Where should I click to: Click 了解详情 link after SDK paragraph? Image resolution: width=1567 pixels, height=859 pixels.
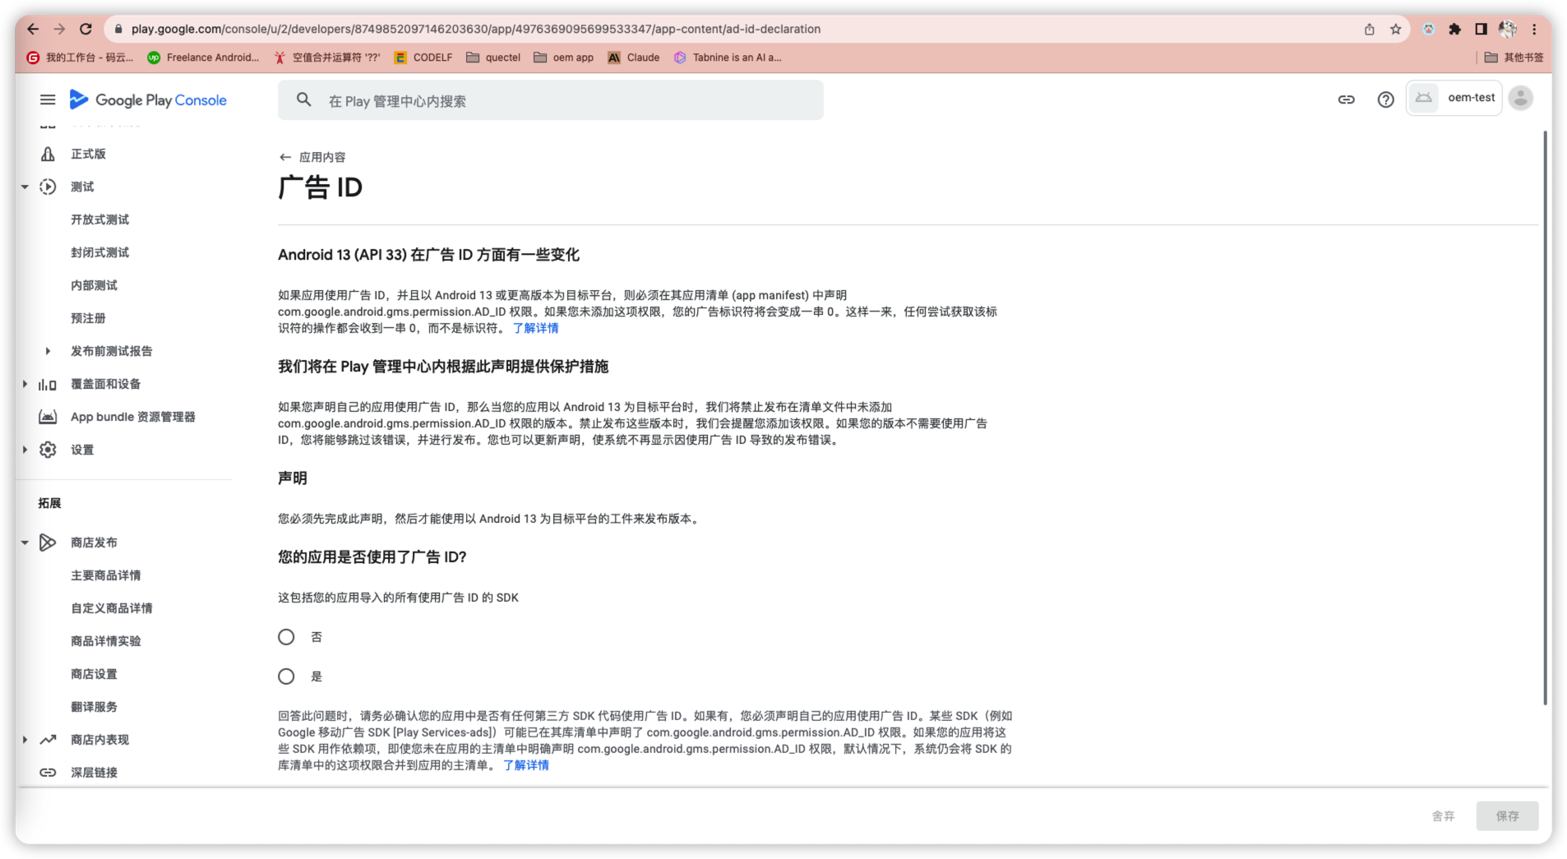pyautogui.click(x=525, y=765)
